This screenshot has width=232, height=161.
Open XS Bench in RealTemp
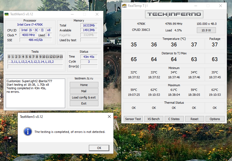[153, 119]
